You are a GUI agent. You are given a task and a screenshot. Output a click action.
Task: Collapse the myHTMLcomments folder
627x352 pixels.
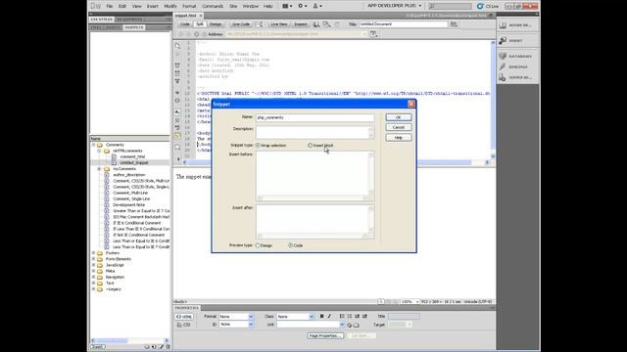[99, 151]
